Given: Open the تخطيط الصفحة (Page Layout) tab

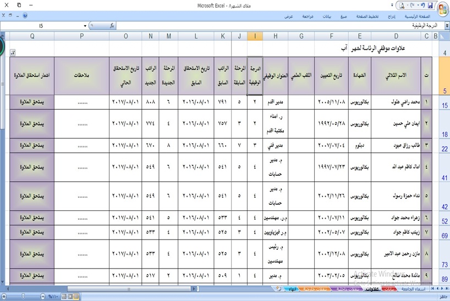Looking at the screenshot, I should coord(367,16).
